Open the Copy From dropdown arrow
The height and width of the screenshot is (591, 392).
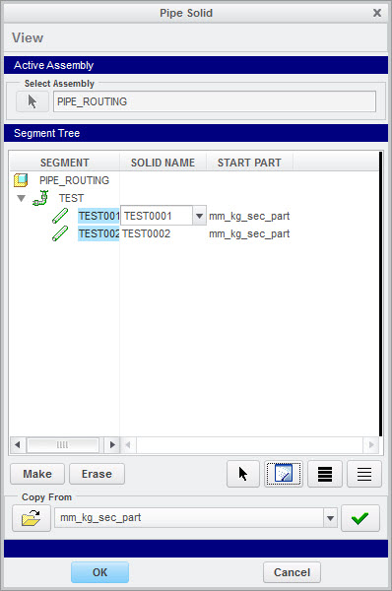coord(330,518)
